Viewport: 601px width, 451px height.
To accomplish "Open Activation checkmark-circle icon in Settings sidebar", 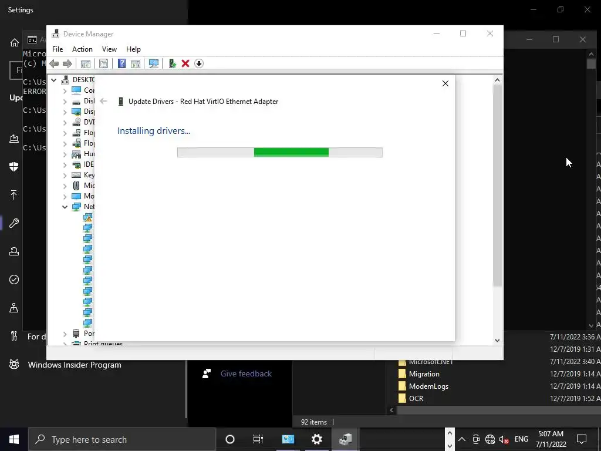I will [x=14, y=280].
